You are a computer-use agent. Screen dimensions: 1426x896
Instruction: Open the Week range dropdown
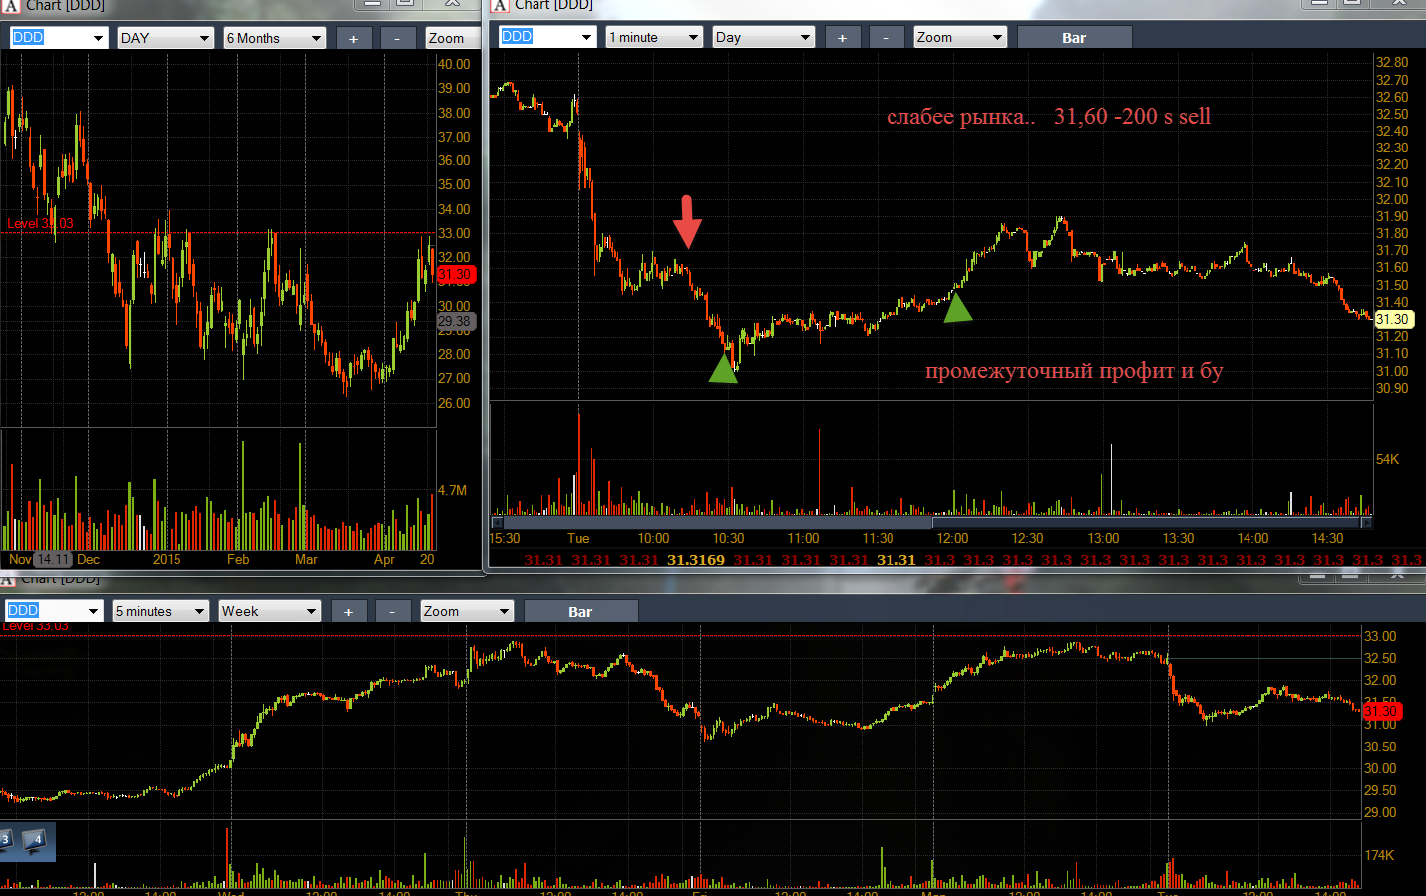click(270, 611)
